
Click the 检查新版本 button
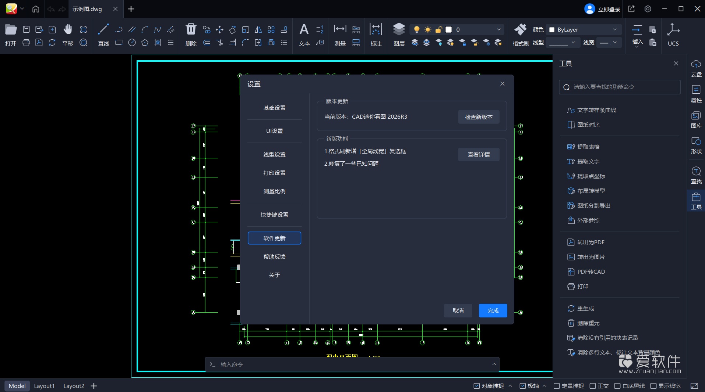(479, 117)
